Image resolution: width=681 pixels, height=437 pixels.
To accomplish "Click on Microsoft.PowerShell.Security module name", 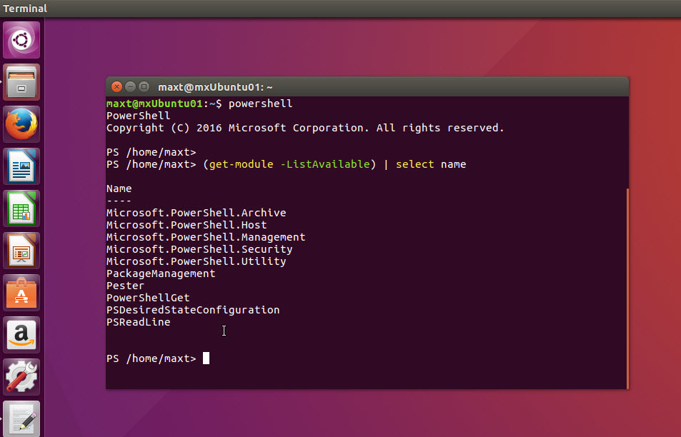I will tap(199, 249).
